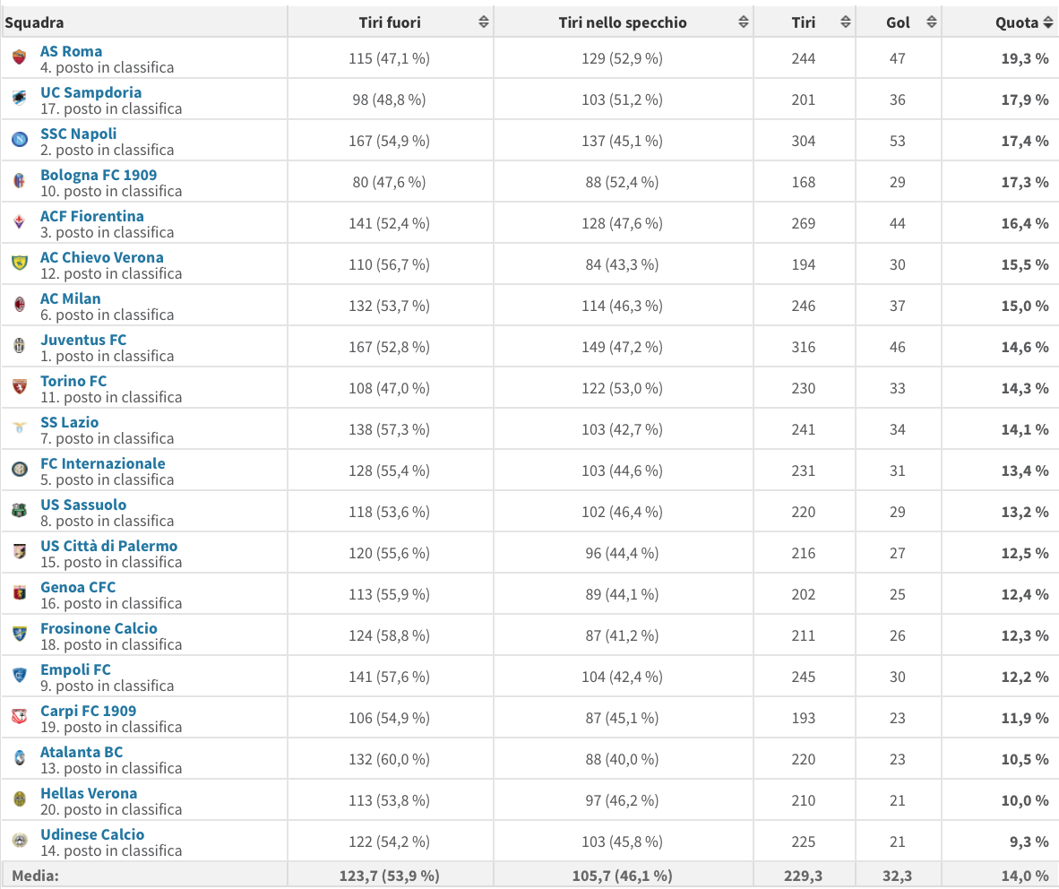Sort by Tiri nello specchio arrows
This screenshot has width=1059, height=889.
tap(744, 22)
